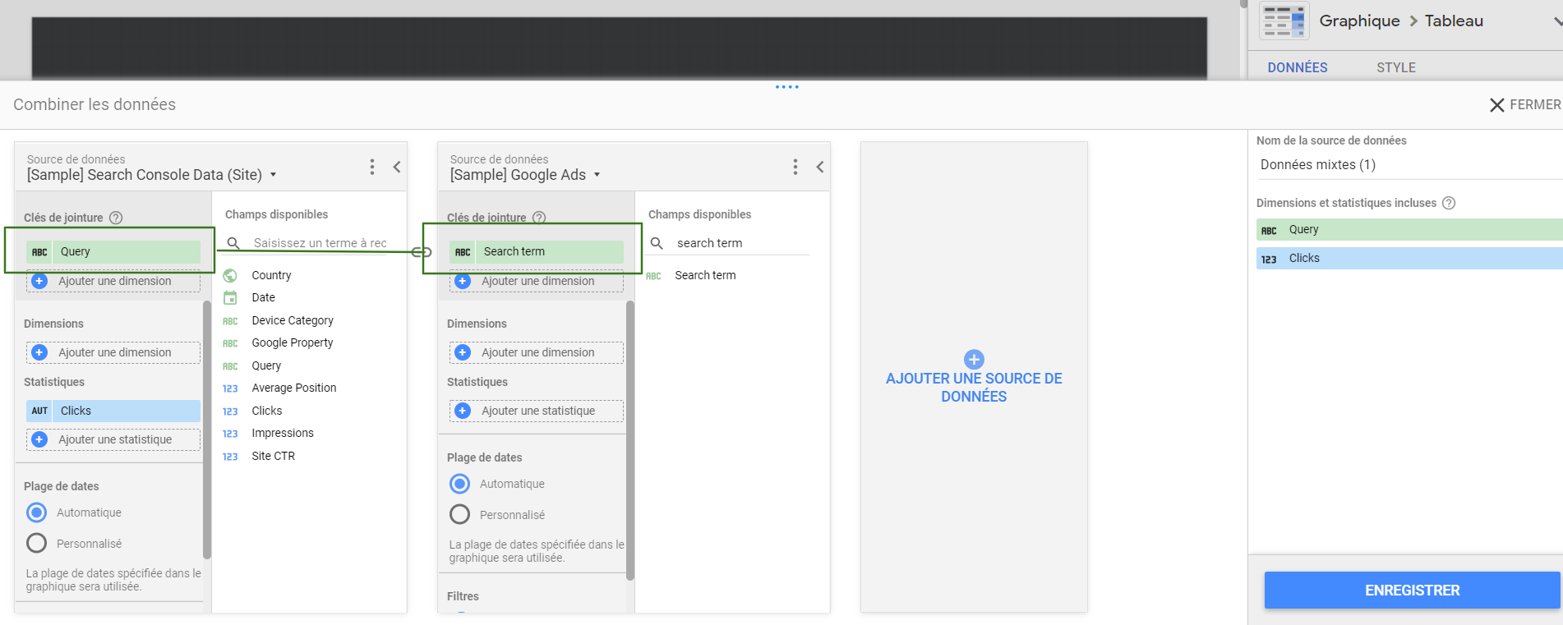Add a statistic to Search Console source
This screenshot has height=625, width=1563.
(x=113, y=439)
